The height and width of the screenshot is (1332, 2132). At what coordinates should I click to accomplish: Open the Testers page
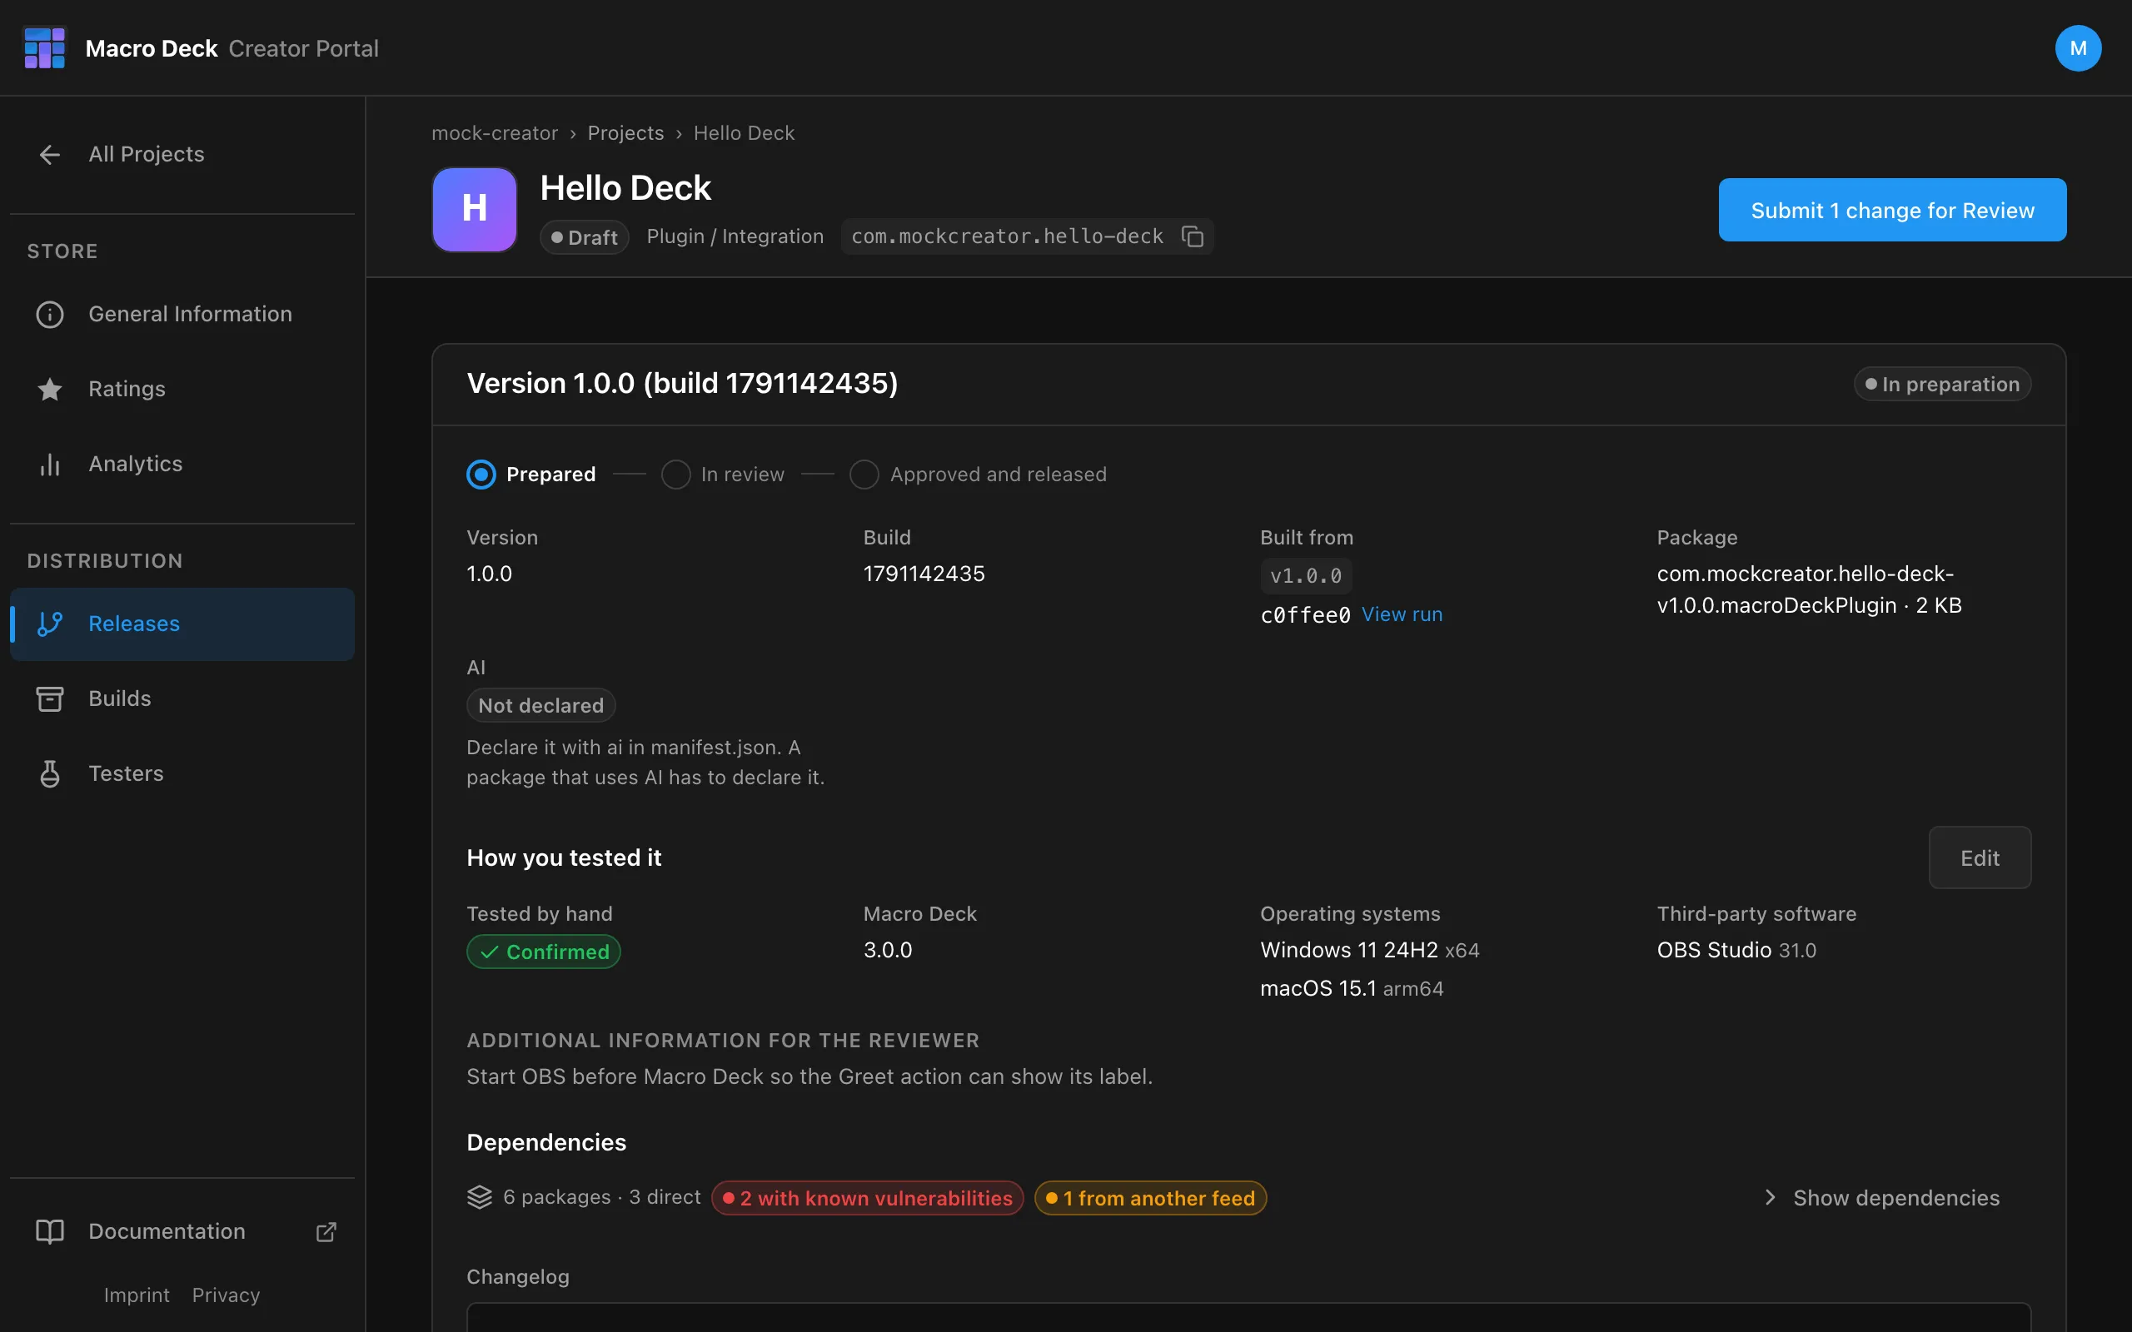point(182,773)
